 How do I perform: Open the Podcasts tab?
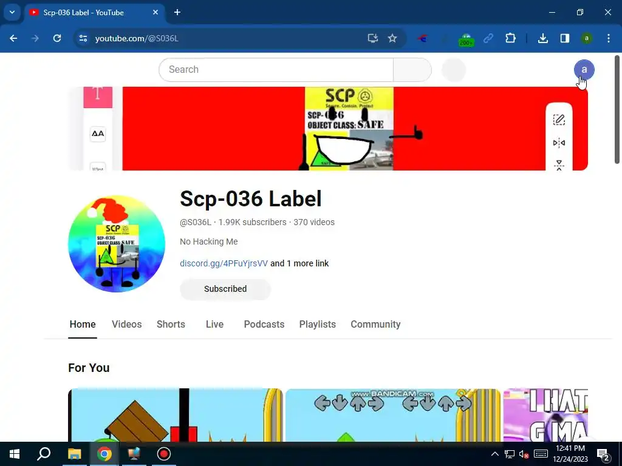pyautogui.click(x=264, y=324)
